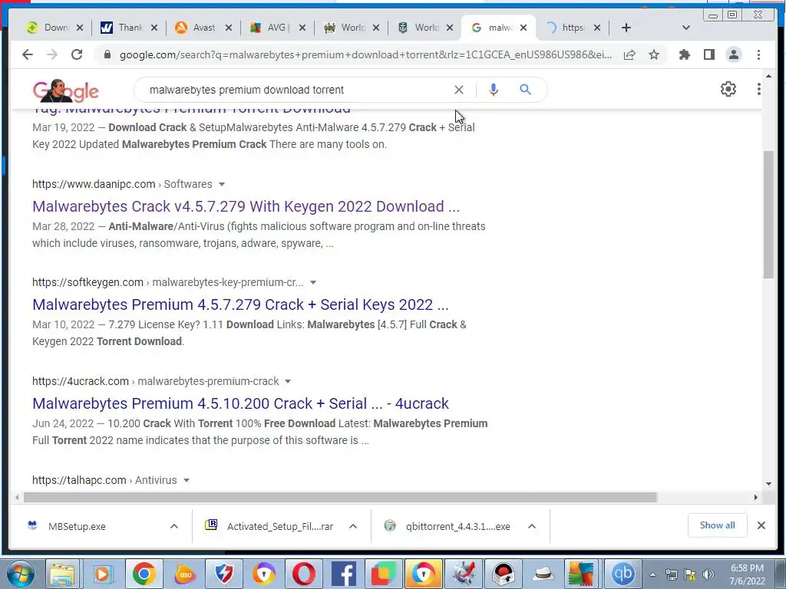Close the downloads bar
This screenshot has width=786, height=589.
(x=761, y=525)
